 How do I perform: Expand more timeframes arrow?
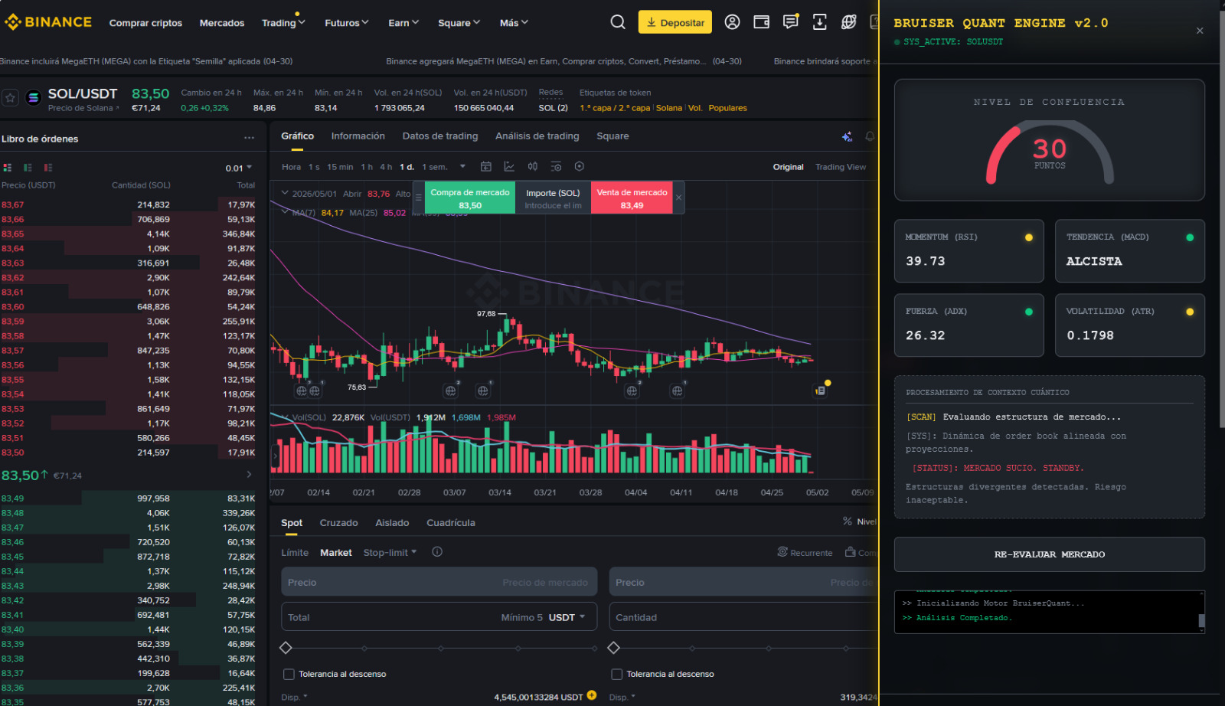click(x=462, y=166)
